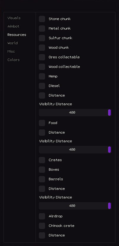119x246 pixels.
Task: Switch to the Aimbot tab
Action: point(13,26)
